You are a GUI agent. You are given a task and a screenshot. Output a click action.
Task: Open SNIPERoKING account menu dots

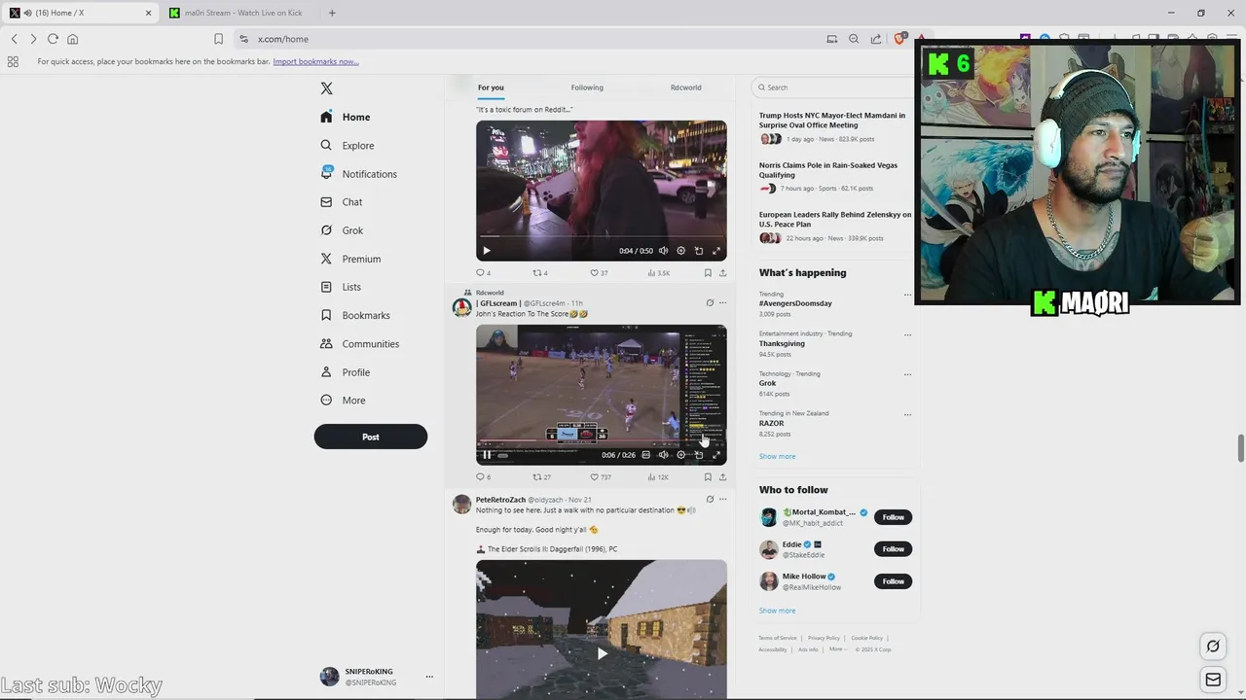tap(429, 677)
